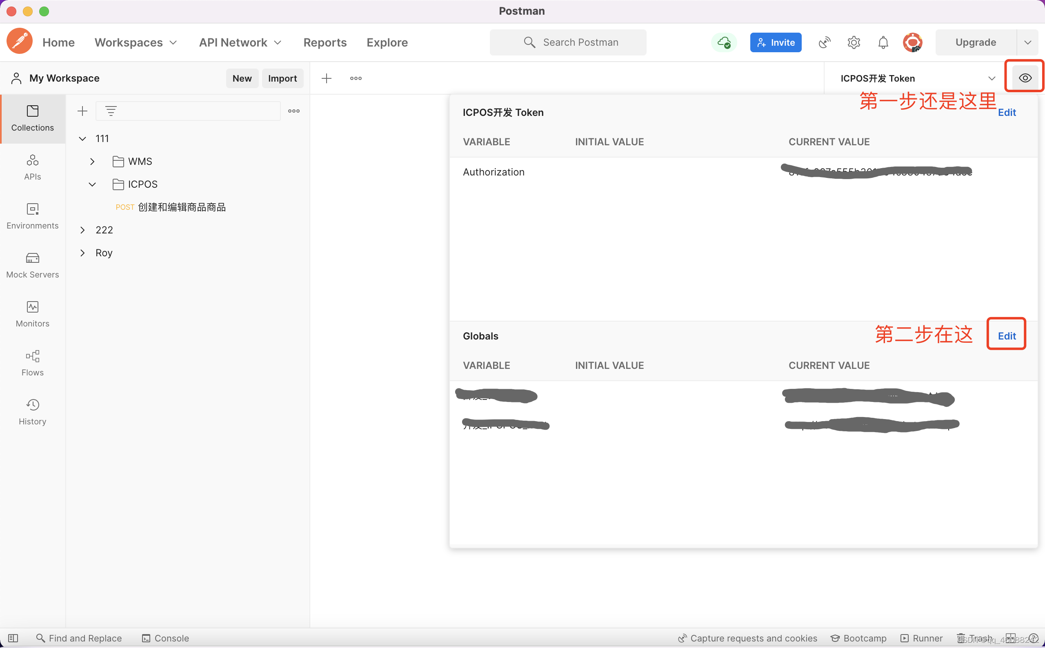The width and height of the screenshot is (1045, 648).
Task: Click the Search Postman field
Action: [x=568, y=42]
